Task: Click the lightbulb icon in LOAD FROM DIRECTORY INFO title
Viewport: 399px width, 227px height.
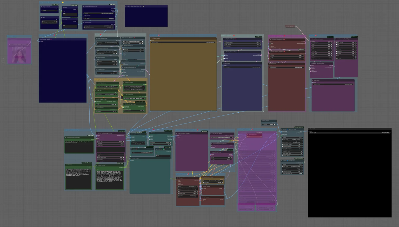Action: point(143,6)
